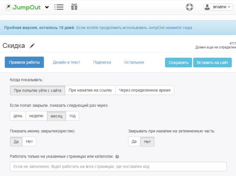Open the list menu icon in header
The image size is (236, 176).
[x=59, y=7]
